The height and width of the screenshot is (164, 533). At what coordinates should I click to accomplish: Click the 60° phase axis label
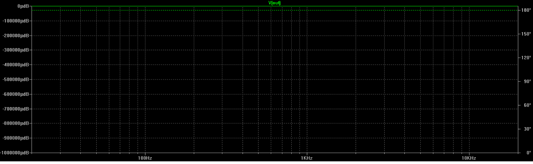[528, 105]
